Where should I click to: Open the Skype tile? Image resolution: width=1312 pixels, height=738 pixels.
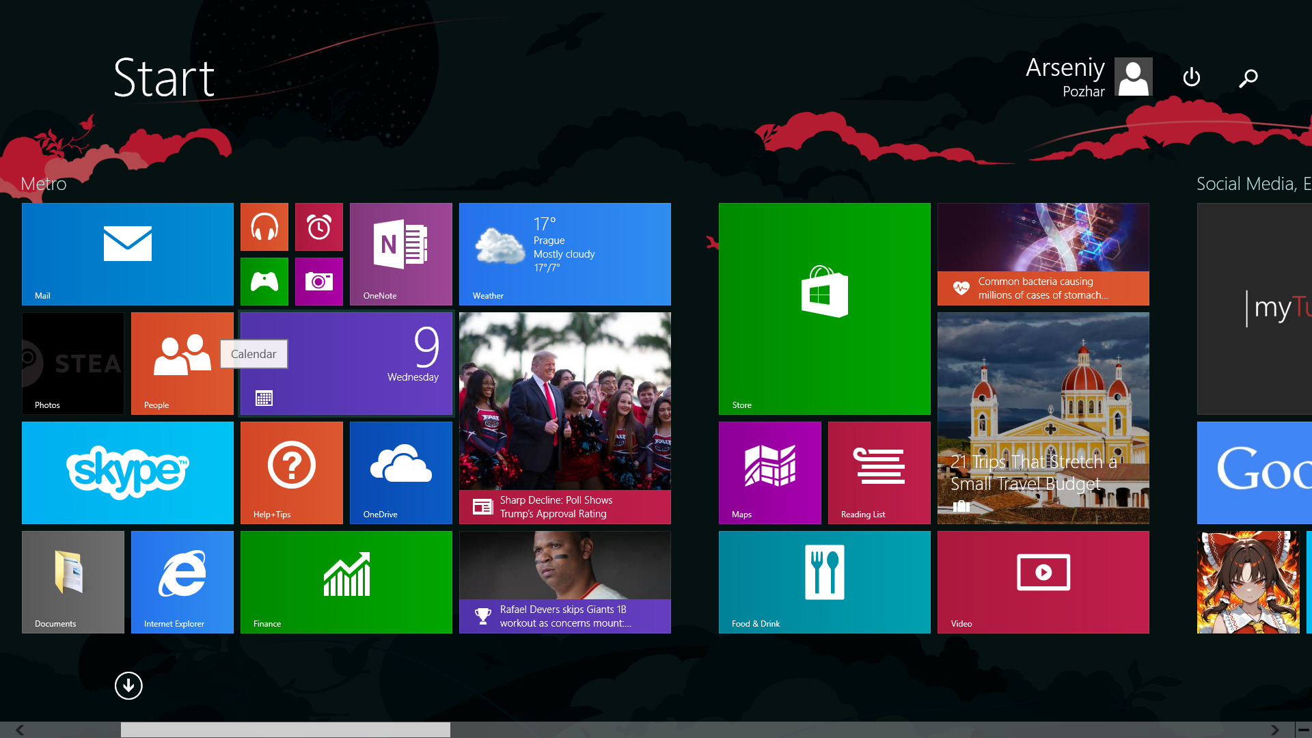point(127,472)
